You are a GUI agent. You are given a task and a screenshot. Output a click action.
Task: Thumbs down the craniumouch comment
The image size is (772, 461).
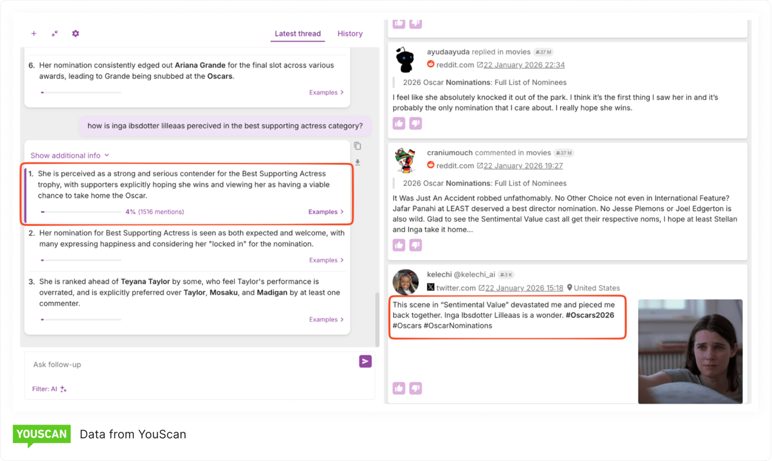click(416, 245)
